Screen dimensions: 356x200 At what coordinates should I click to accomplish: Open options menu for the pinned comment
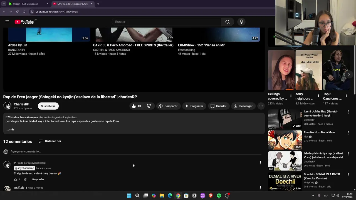pos(260,163)
